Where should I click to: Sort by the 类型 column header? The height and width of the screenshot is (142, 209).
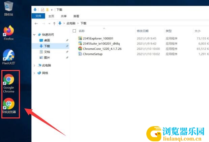coord(169,31)
